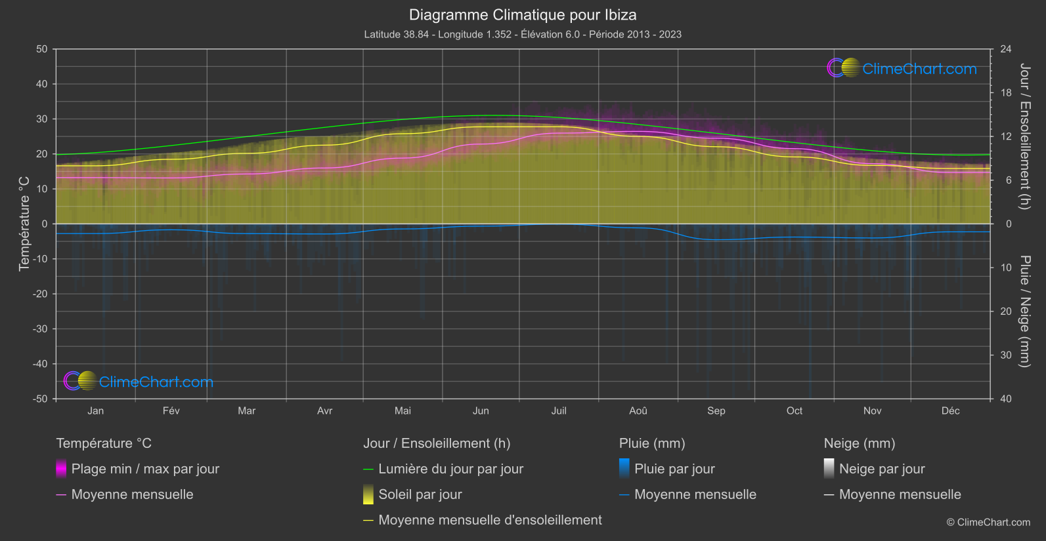Click the 'Mai' month axis label
The width and height of the screenshot is (1046, 541).
tap(403, 411)
